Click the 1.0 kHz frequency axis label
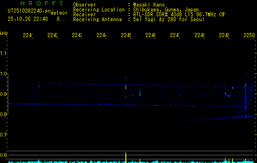 [x=4, y=74]
